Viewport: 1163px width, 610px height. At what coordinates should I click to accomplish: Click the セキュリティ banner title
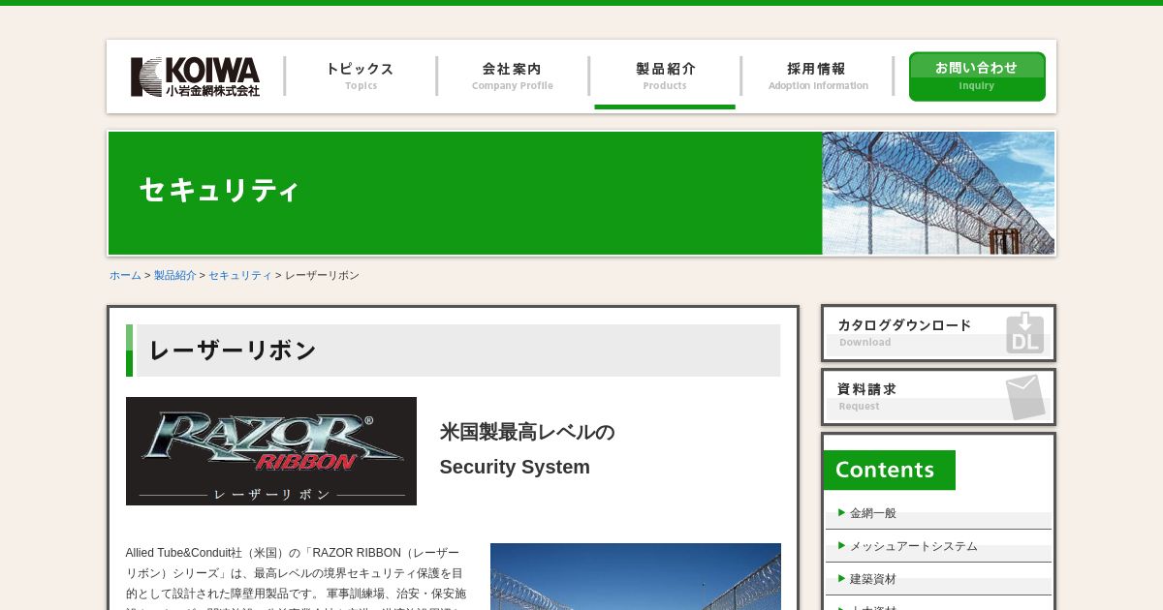pyautogui.click(x=219, y=190)
